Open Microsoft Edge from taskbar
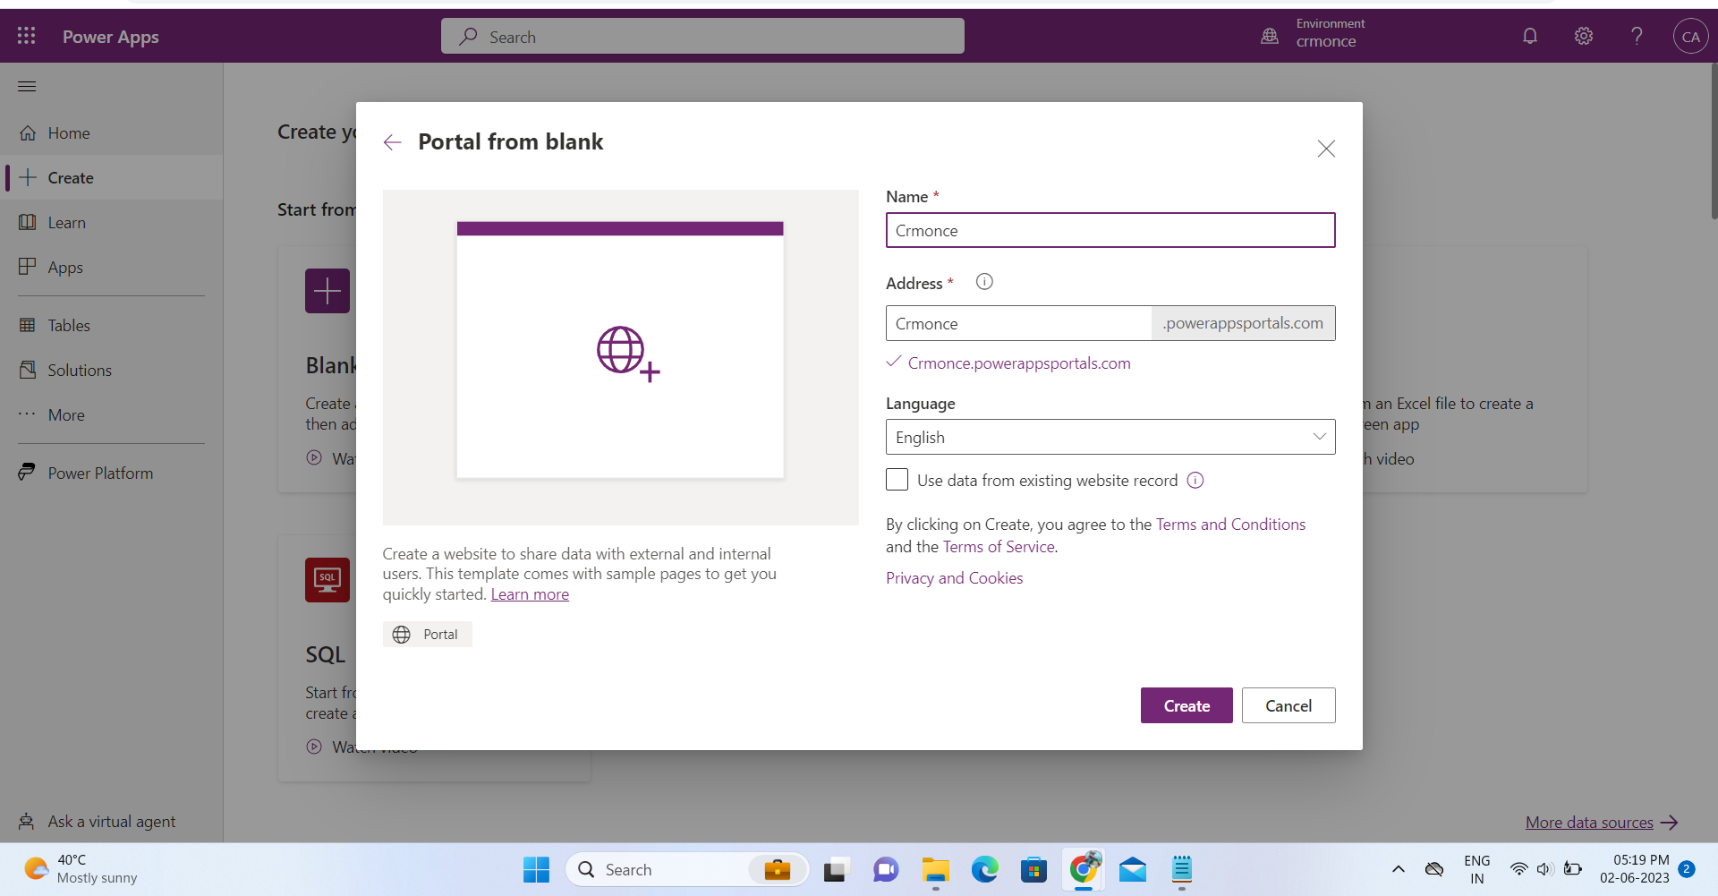Screen dimensions: 1718x896 985,869
